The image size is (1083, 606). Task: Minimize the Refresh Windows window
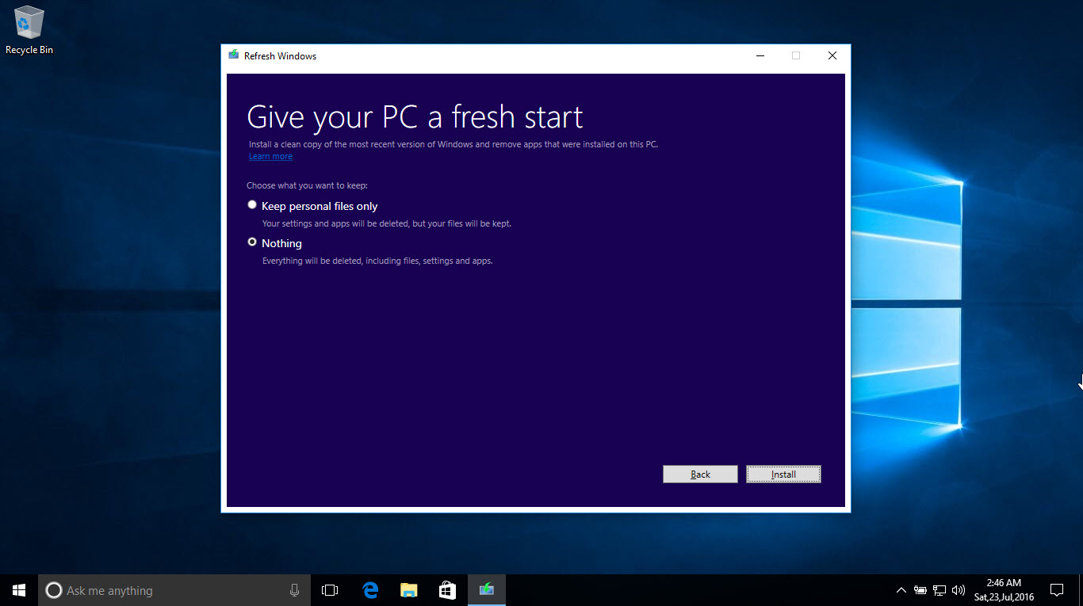[760, 55]
